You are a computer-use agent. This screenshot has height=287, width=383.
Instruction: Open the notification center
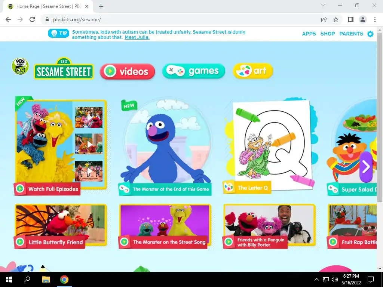tap(371, 280)
